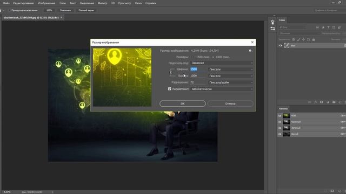
Task: Open the Фильтр menu
Action: pos(102,3)
